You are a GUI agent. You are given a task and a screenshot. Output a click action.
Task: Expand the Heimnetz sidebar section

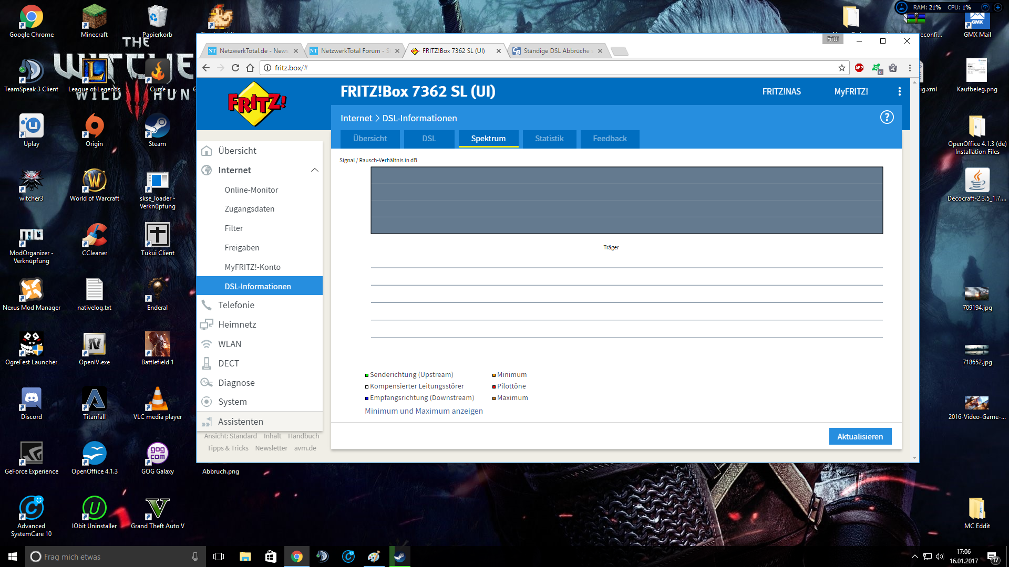click(237, 324)
